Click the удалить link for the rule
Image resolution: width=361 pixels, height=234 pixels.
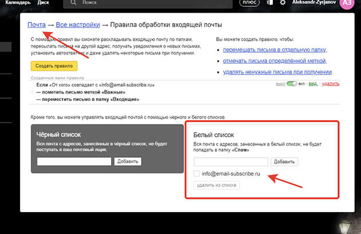(331, 84)
